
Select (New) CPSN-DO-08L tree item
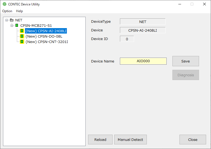tap(44, 37)
